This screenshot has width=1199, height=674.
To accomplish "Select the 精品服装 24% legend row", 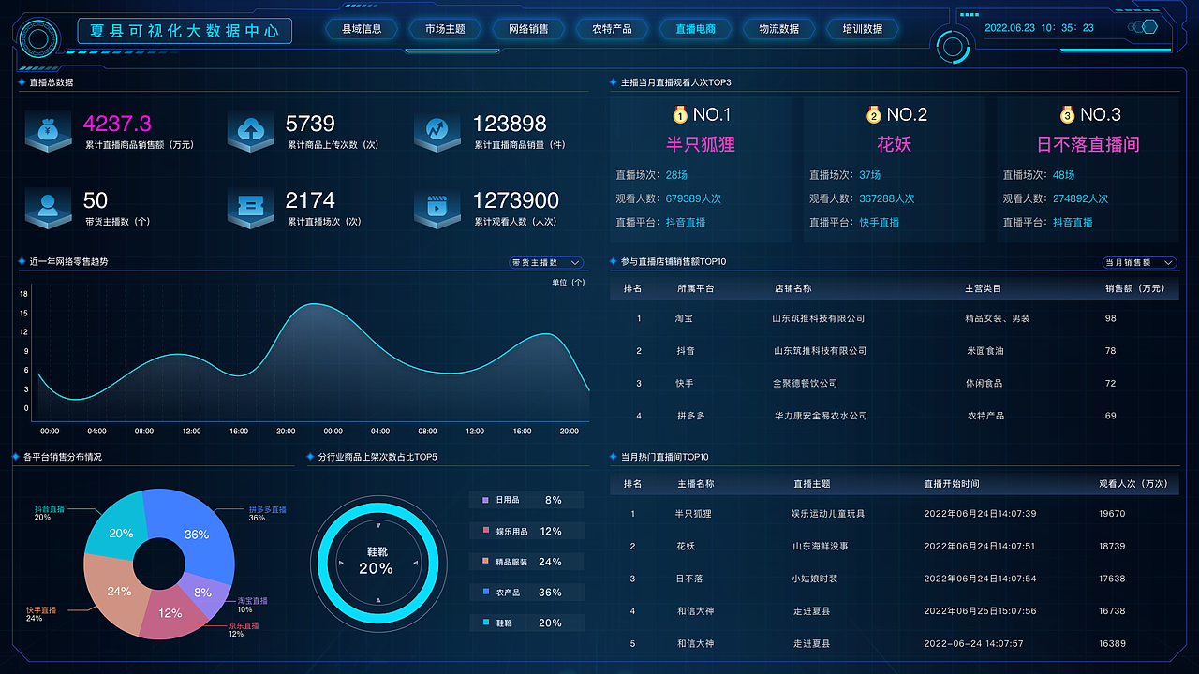I will (x=526, y=562).
